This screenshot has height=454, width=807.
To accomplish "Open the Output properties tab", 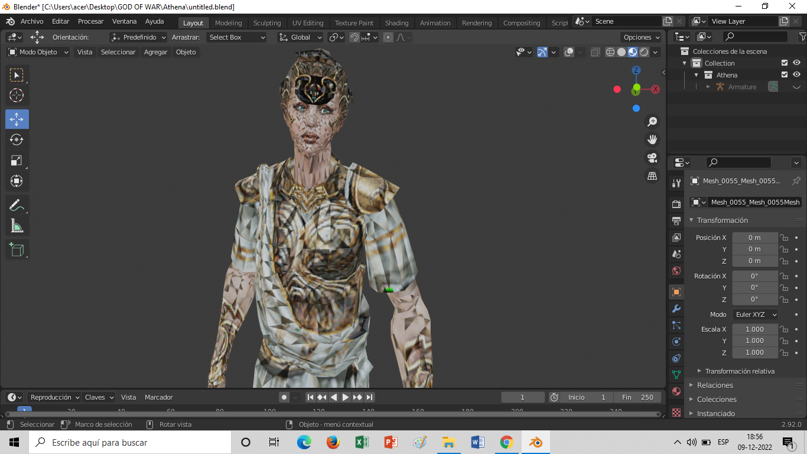I will pos(676,220).
